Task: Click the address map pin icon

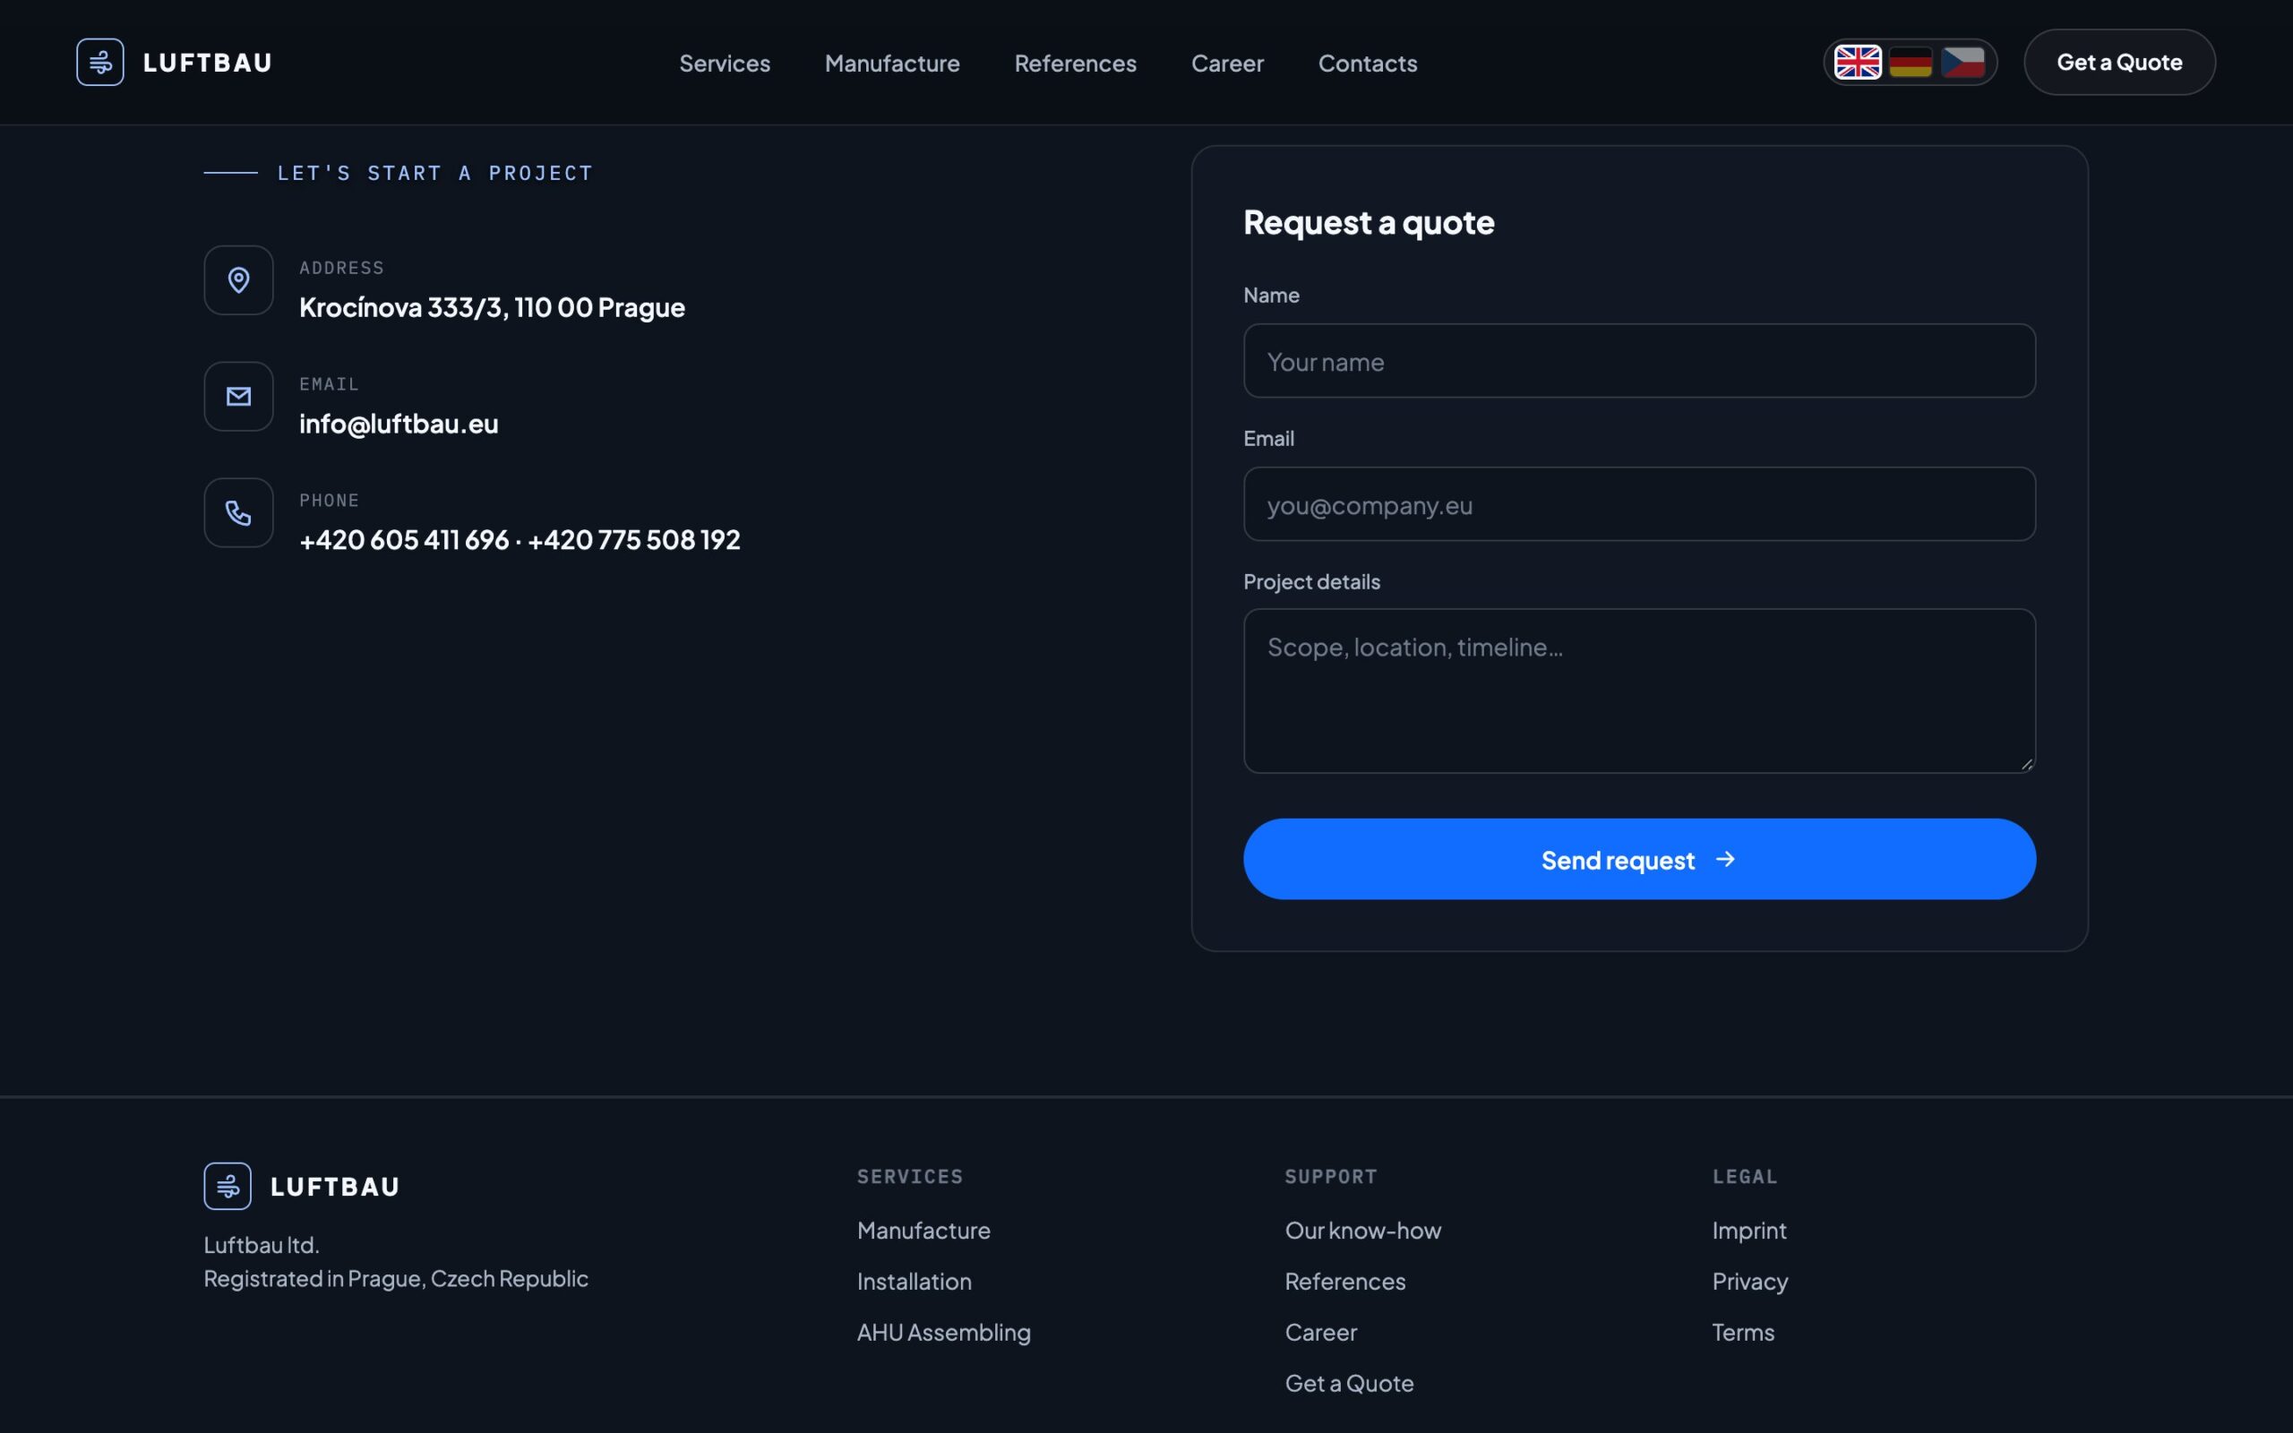Action: tap(239, 280)
